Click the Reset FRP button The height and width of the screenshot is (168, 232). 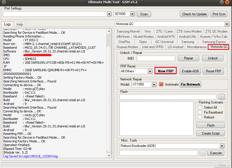point(213,71)
